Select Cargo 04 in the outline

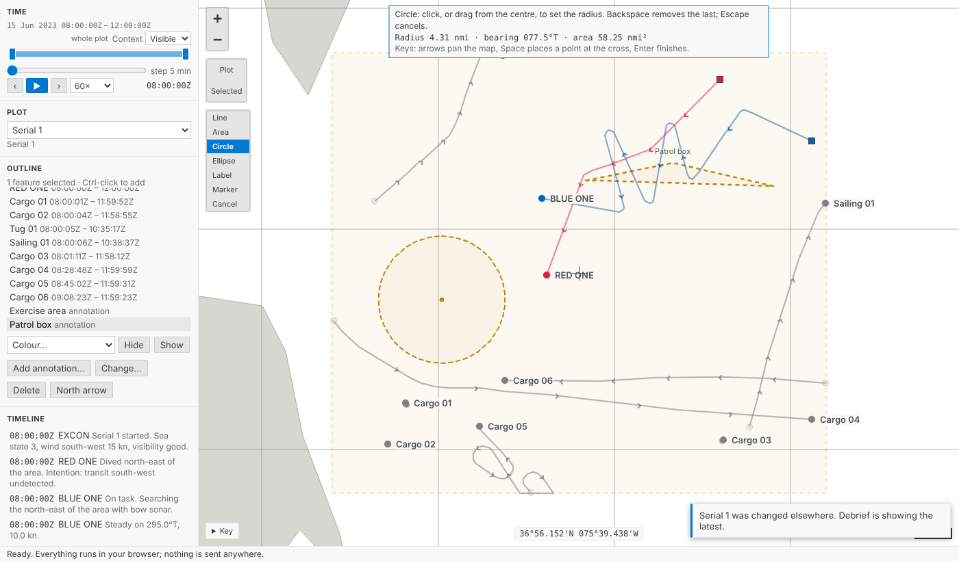pyautogui.click(x=99, y=270)
